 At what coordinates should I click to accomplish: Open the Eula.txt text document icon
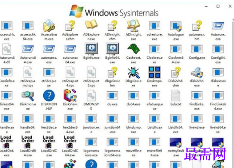(x=176, y=95)
